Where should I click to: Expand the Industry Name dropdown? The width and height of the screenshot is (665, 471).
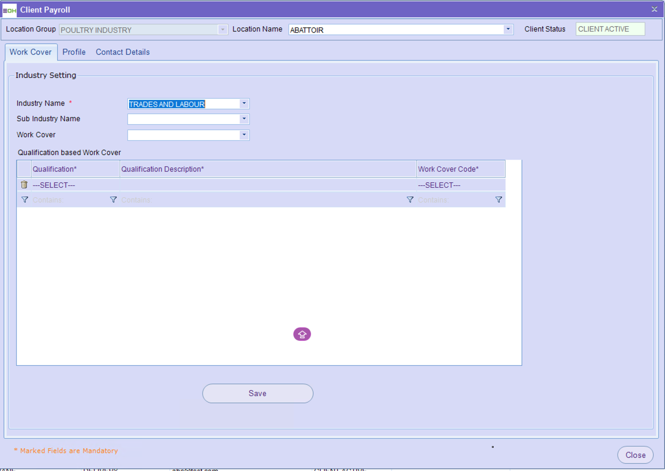(x=244, y=103)
